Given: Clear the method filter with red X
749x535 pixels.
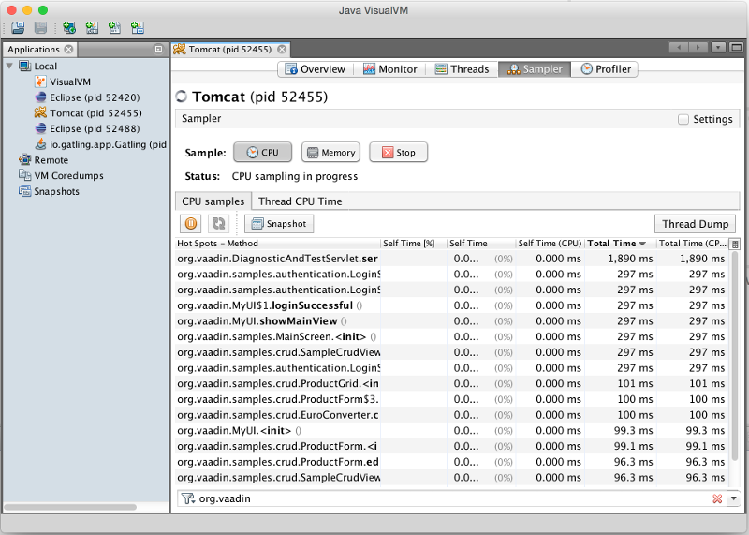Looking at the screenshot, I should point(717,498).
